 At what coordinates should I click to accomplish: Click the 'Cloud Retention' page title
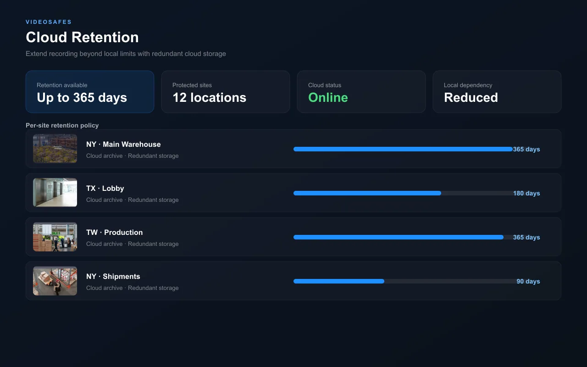(x=82, y=37)
